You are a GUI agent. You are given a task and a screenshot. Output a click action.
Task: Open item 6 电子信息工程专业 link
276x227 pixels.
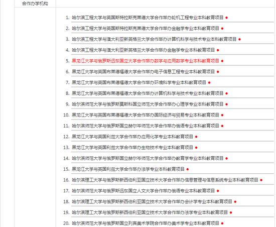coord(144,72)
